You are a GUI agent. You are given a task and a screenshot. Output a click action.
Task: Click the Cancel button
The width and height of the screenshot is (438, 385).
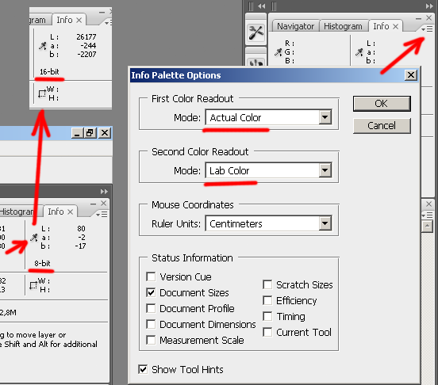coord(382,126)
